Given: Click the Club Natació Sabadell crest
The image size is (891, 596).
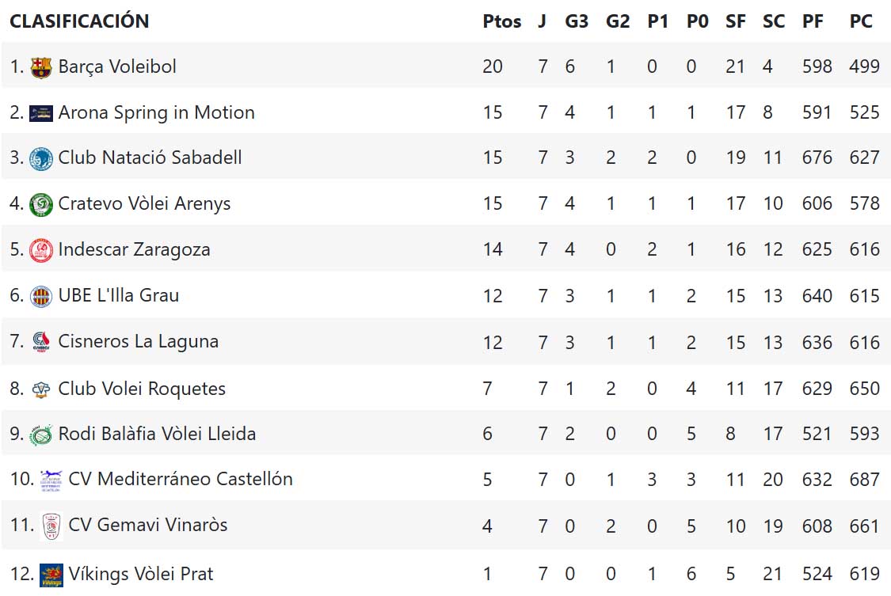Looking at the screenshot, I should click(x=41, y=158).
